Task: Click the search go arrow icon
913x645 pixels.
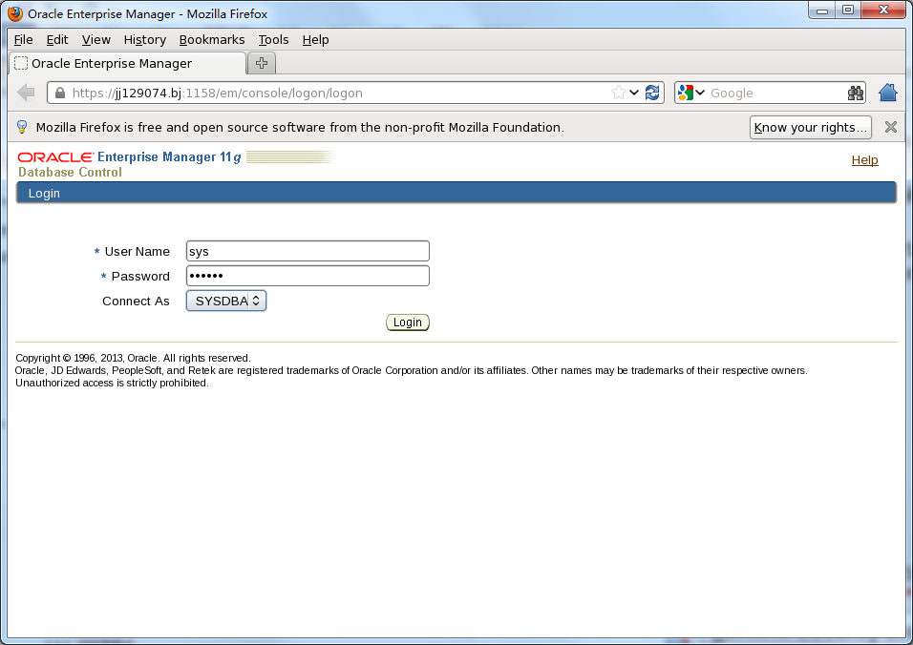Action: pos(856,93)
